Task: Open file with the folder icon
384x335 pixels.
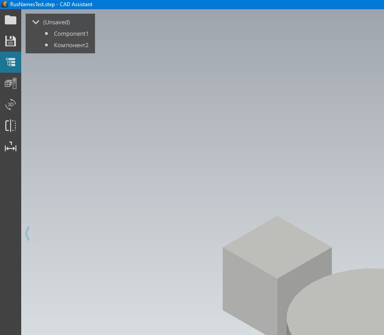Action: point(11,20)
